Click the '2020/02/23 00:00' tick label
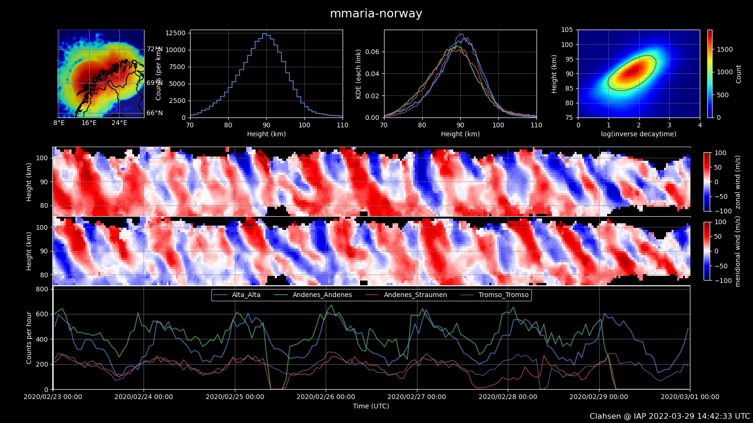This screenshot has height=423, width=753. point(53,397)
